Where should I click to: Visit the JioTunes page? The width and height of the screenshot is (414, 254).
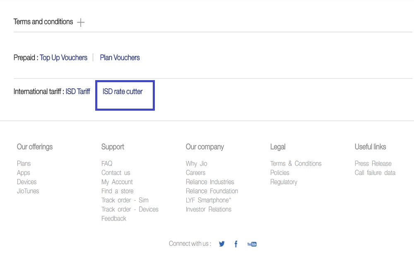tap(28, 191)
